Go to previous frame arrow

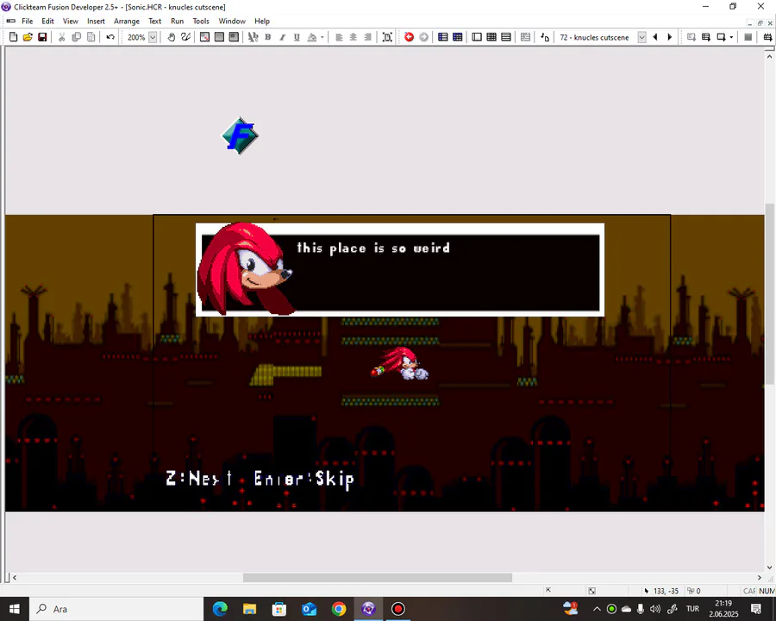coord(656,37)
